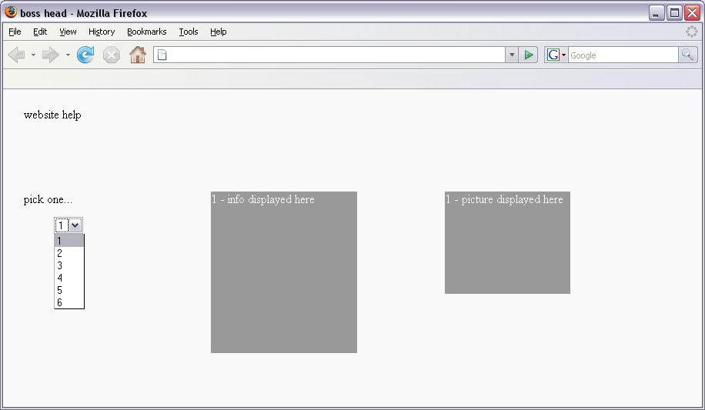
Task: Minimize the Firefox window
Action: pos(657,13)
